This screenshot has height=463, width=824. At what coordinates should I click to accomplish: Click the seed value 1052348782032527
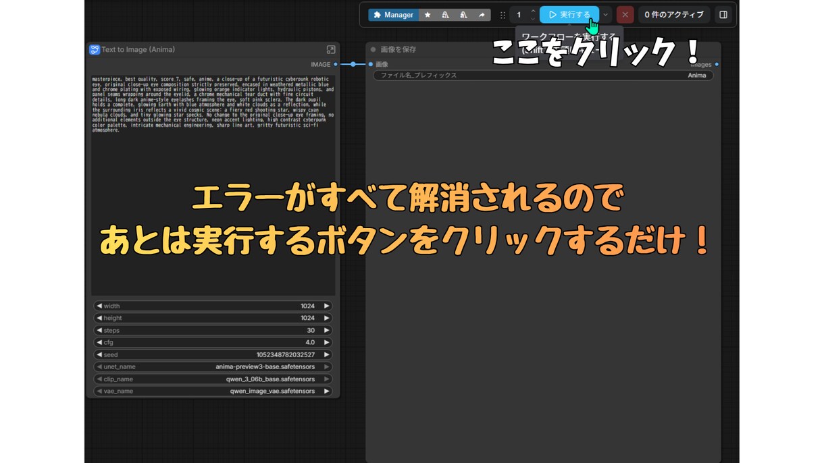[286, 354]
